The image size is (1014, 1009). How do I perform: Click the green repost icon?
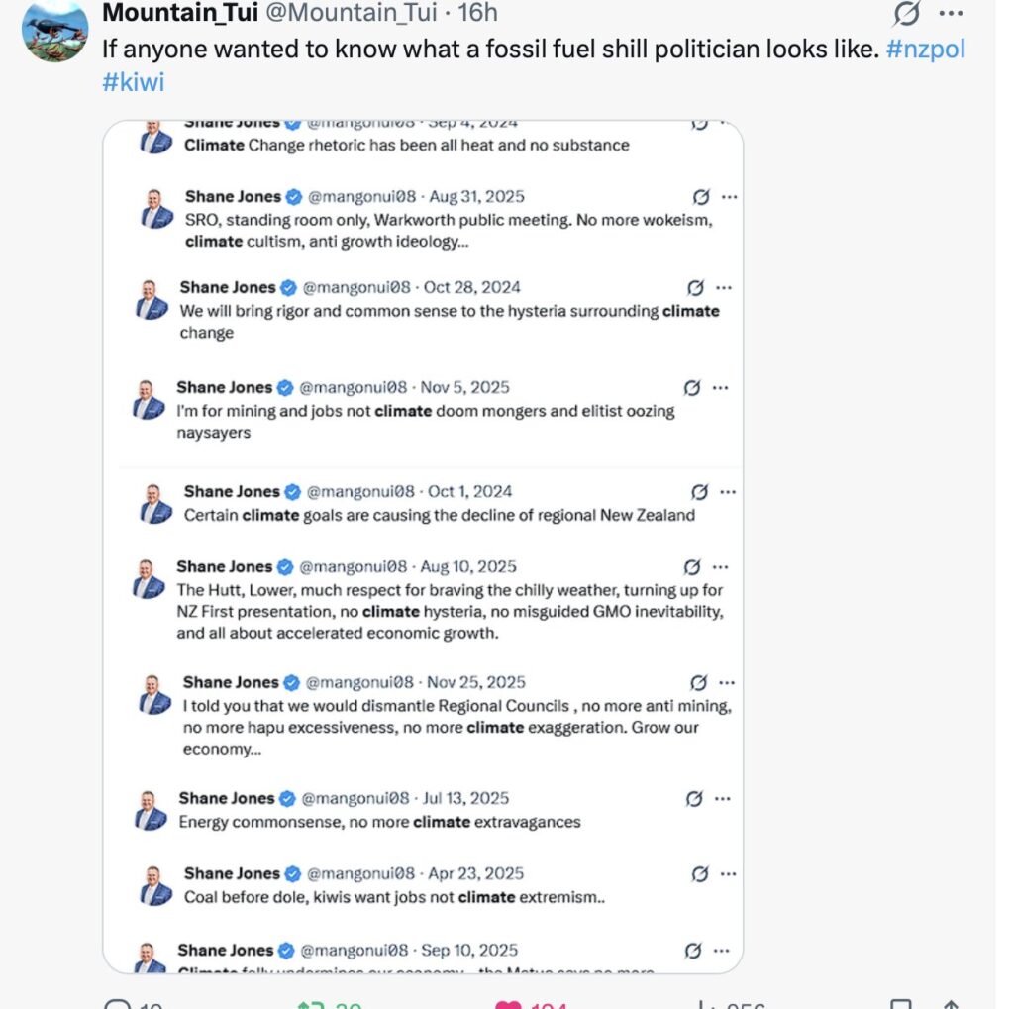coord(312,1002)
